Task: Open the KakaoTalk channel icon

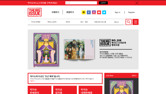Action: (84, 12)
